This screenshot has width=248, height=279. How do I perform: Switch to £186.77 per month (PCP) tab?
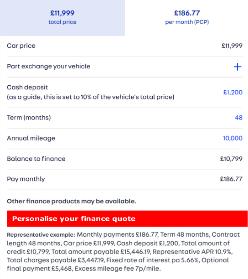coord(187,18)
